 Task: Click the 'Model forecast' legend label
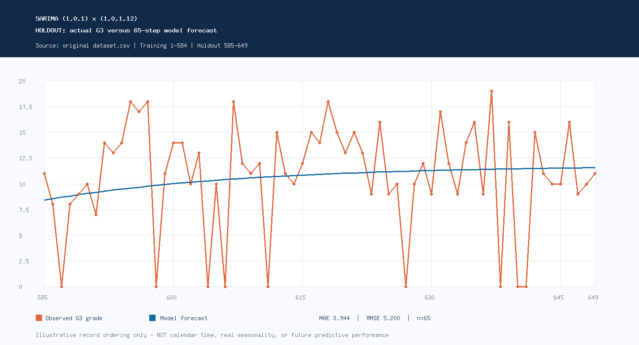[x=184, y=318]
